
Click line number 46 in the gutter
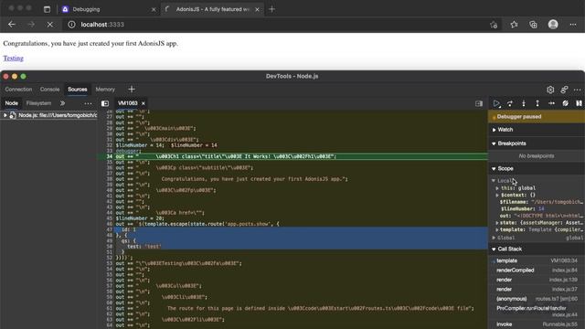(110, 224)
